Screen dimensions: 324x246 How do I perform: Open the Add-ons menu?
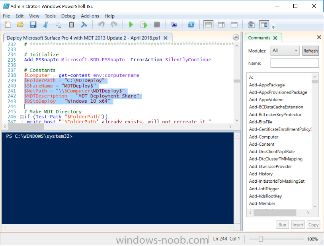pos(90,16)
